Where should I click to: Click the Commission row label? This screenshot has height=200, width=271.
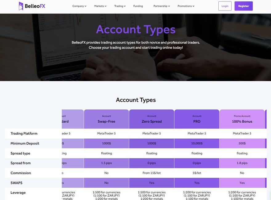click(21, 173)
